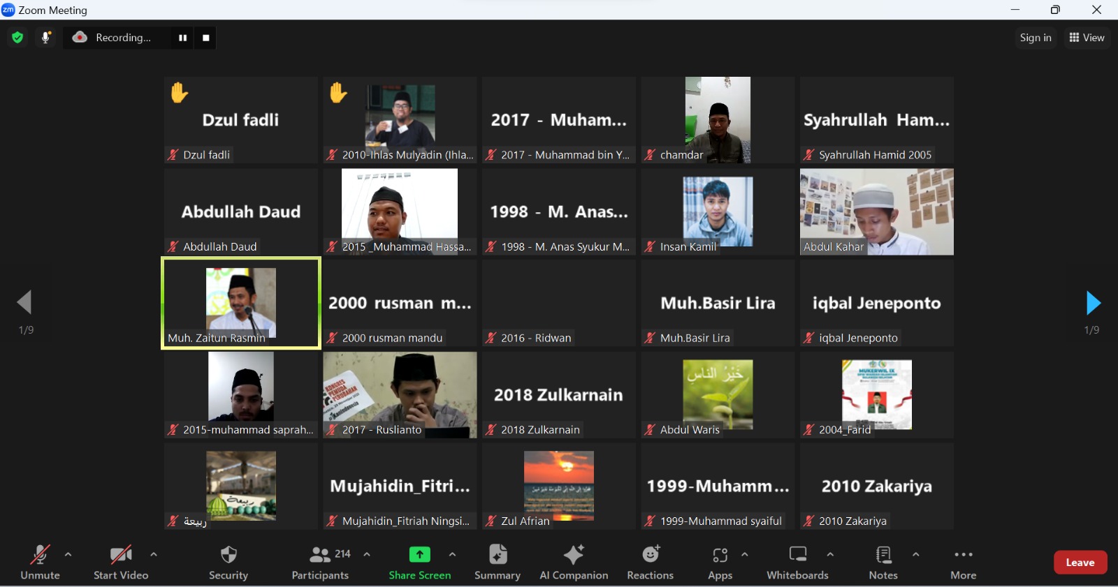Pause the recording
The image size is (1118, 587).
click(182, 38)
